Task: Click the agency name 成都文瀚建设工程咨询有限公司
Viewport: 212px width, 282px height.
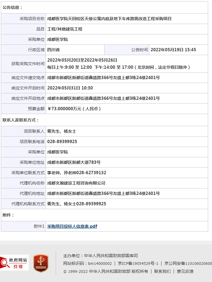Action: click(x=76, y=183)
